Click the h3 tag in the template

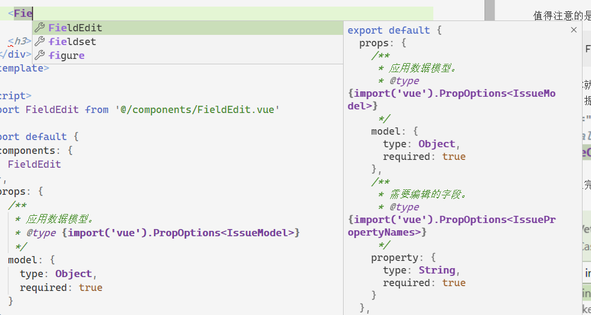tap(20, 41)
